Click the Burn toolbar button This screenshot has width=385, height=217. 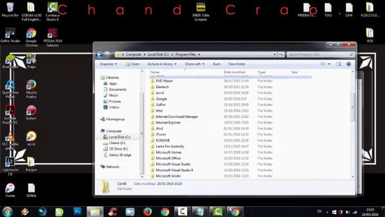[x=217, y=64]
